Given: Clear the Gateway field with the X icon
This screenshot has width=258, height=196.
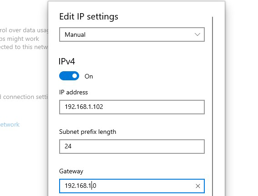Looking at the screenshot, I should [198, 186].
